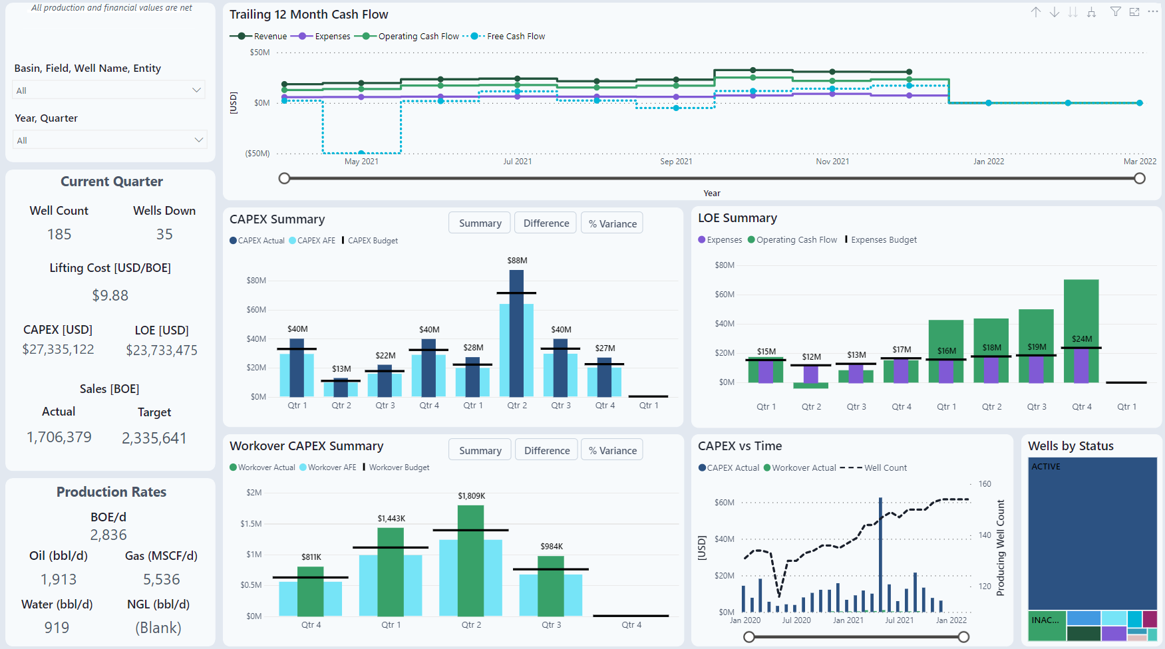Select ACTIVE tile in Wells by Status
Image resolution: width=1165 pixels, height=649 pixels.
[x=1091, y=532]
